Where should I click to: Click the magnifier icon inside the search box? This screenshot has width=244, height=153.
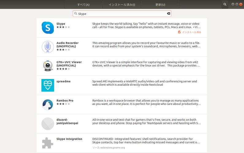[76, 13]
